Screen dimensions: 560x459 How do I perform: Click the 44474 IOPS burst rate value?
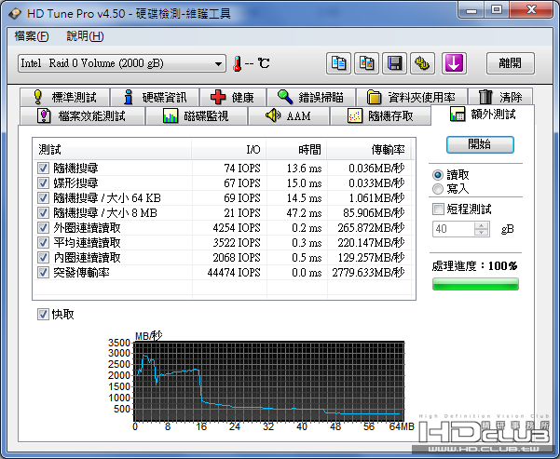(234, 273)
